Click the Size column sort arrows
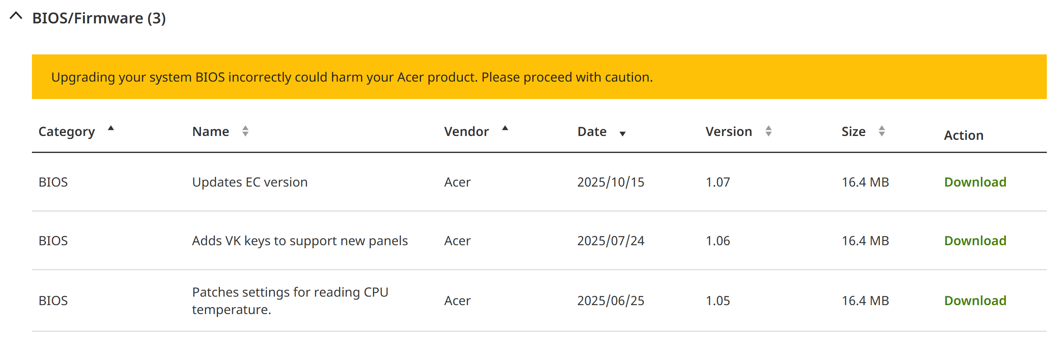 (881, 131)
